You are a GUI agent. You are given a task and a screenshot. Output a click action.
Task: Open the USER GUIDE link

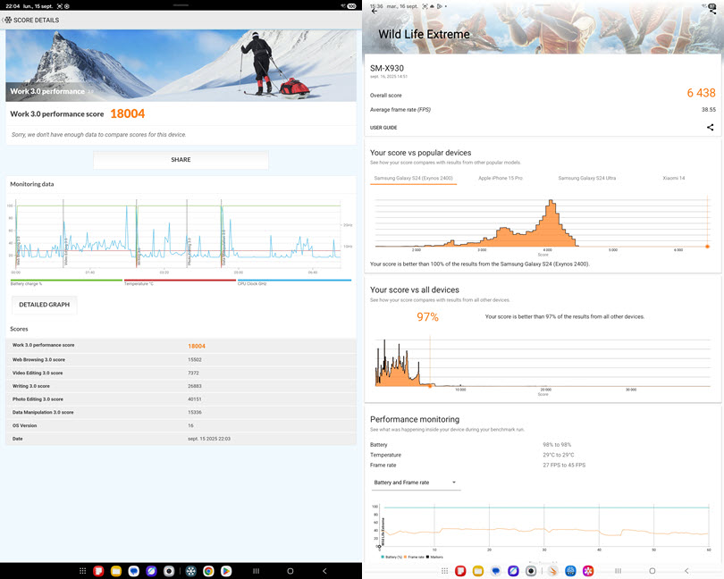pyautogui.click(x=383, y=128)
